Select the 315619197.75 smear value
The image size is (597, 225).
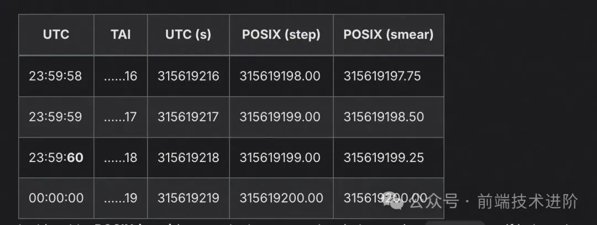point(382,76)
